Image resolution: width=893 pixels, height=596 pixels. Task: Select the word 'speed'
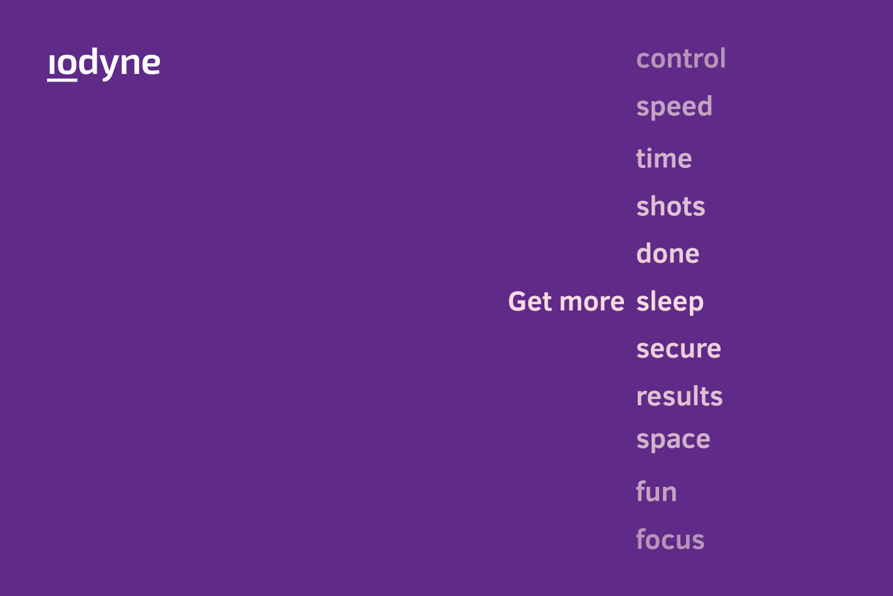tap(674, 107)
